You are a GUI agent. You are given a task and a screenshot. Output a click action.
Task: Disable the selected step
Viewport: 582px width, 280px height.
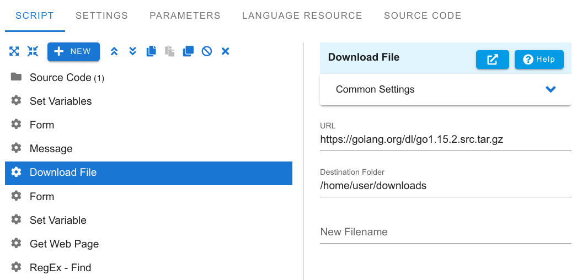[x=207, y=51]
